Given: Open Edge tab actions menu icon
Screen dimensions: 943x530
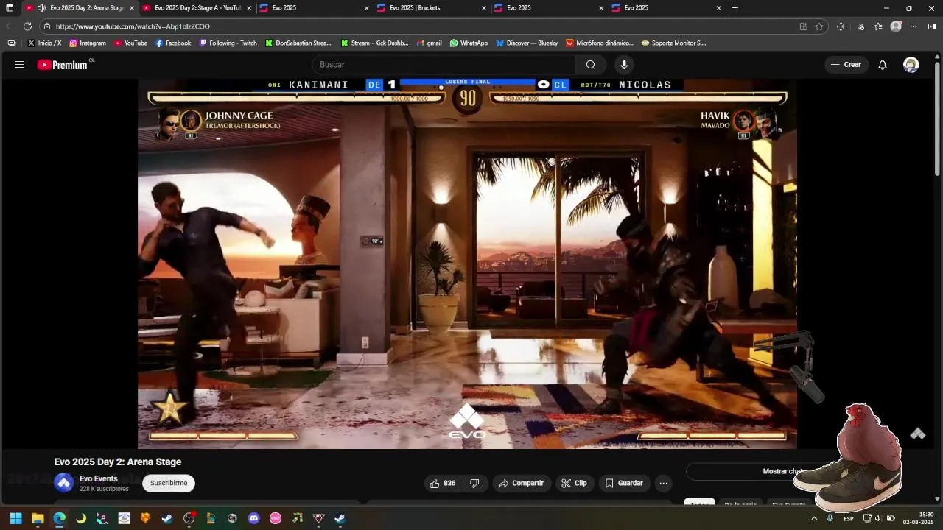Looking at the screenshot, I should [x=10, y=8].
